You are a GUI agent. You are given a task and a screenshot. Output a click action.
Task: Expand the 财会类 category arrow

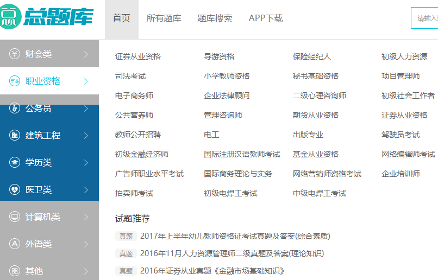click(86, 54)
